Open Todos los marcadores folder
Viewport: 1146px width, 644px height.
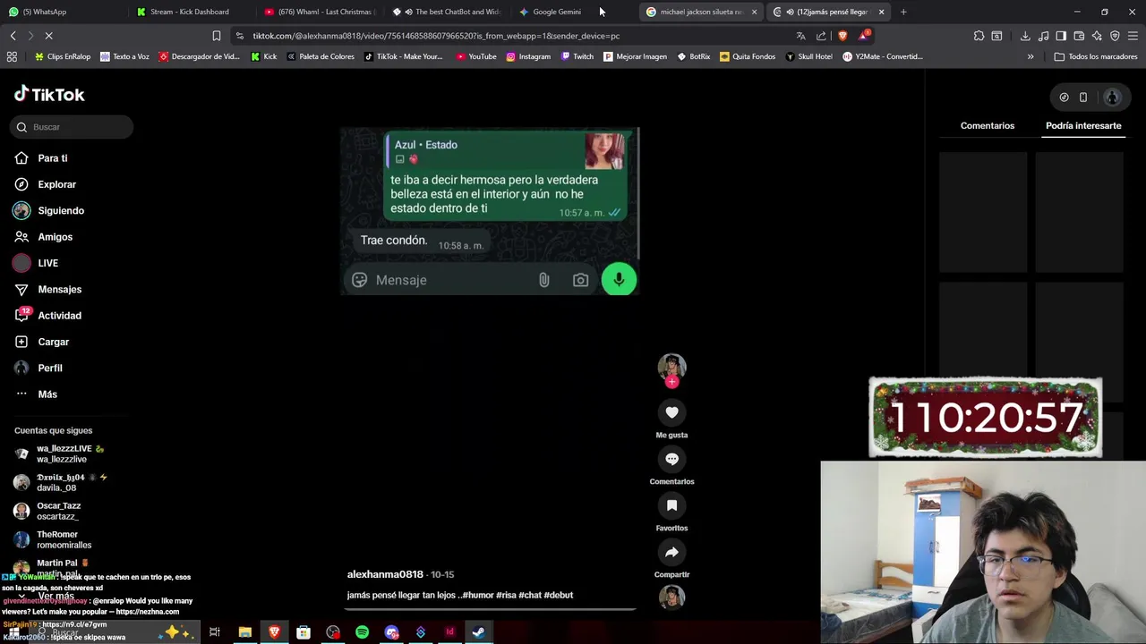coord(1096,56)
